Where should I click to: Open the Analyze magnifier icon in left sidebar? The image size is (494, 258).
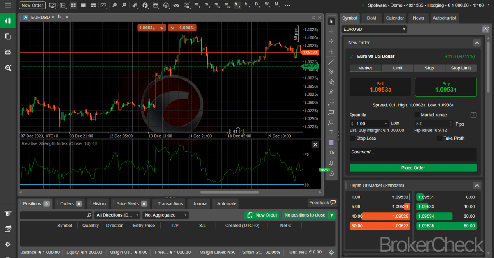point(7,68)
